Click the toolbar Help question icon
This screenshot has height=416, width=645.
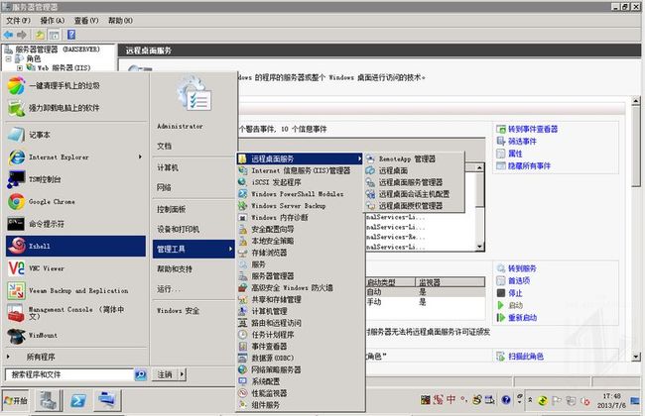(x=71, y=35)
